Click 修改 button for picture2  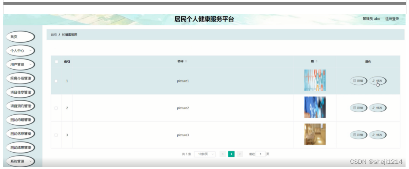[378, 108]
